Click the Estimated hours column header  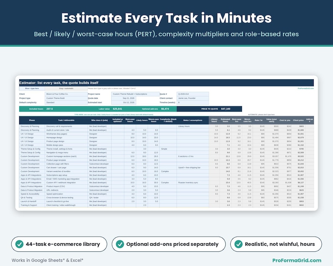[x=225, y=120]
